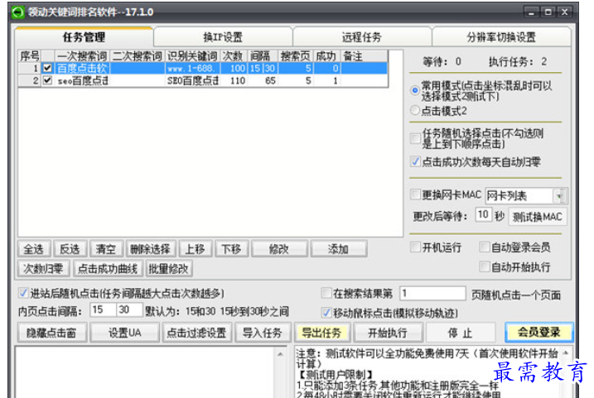Image resolution: width=594 pixels, height=398 pixels.
Task: Click the 一次搜索词 column header
Action: (x=82, y=56)
